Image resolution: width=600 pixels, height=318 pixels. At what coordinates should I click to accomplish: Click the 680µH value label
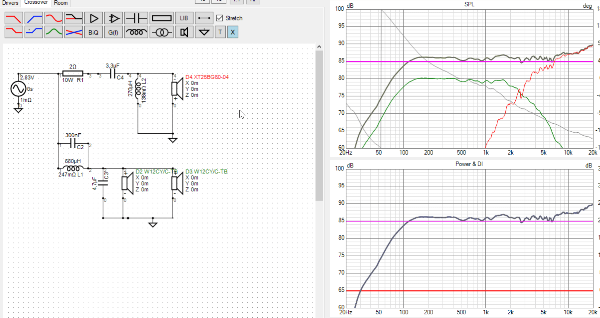click(x=73, y=161)
